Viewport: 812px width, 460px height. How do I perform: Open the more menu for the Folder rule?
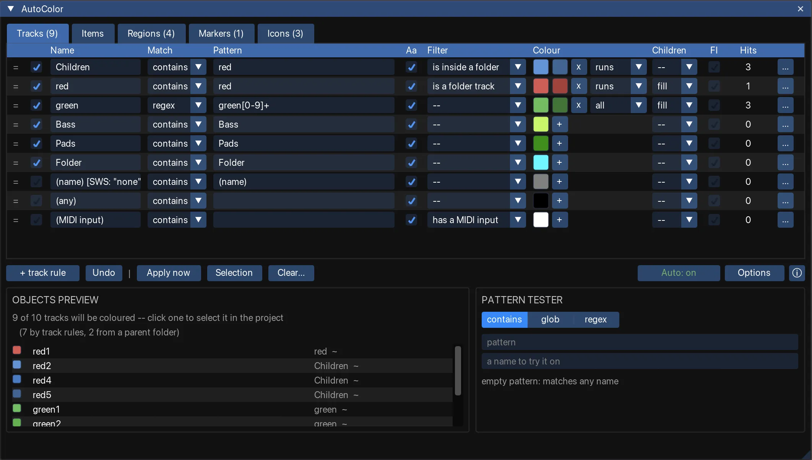[785, 163]
